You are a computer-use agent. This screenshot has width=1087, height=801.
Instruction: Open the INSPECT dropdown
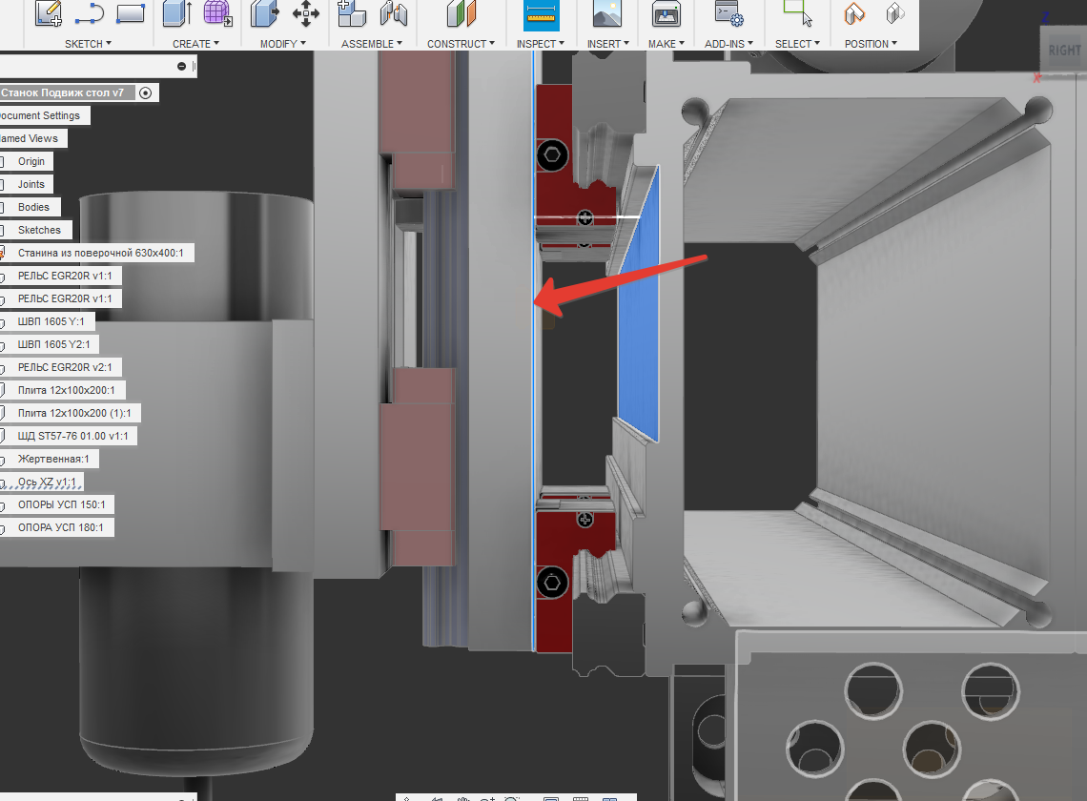[x=541, y=44]
